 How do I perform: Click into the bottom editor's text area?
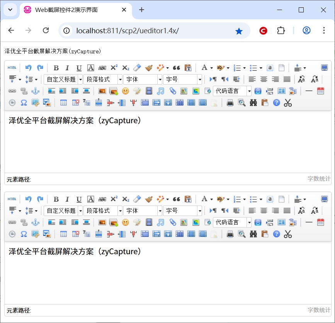[168, 273]
